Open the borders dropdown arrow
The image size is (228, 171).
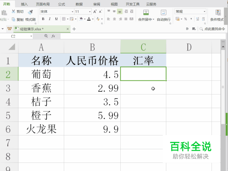(x=68, y=19)
